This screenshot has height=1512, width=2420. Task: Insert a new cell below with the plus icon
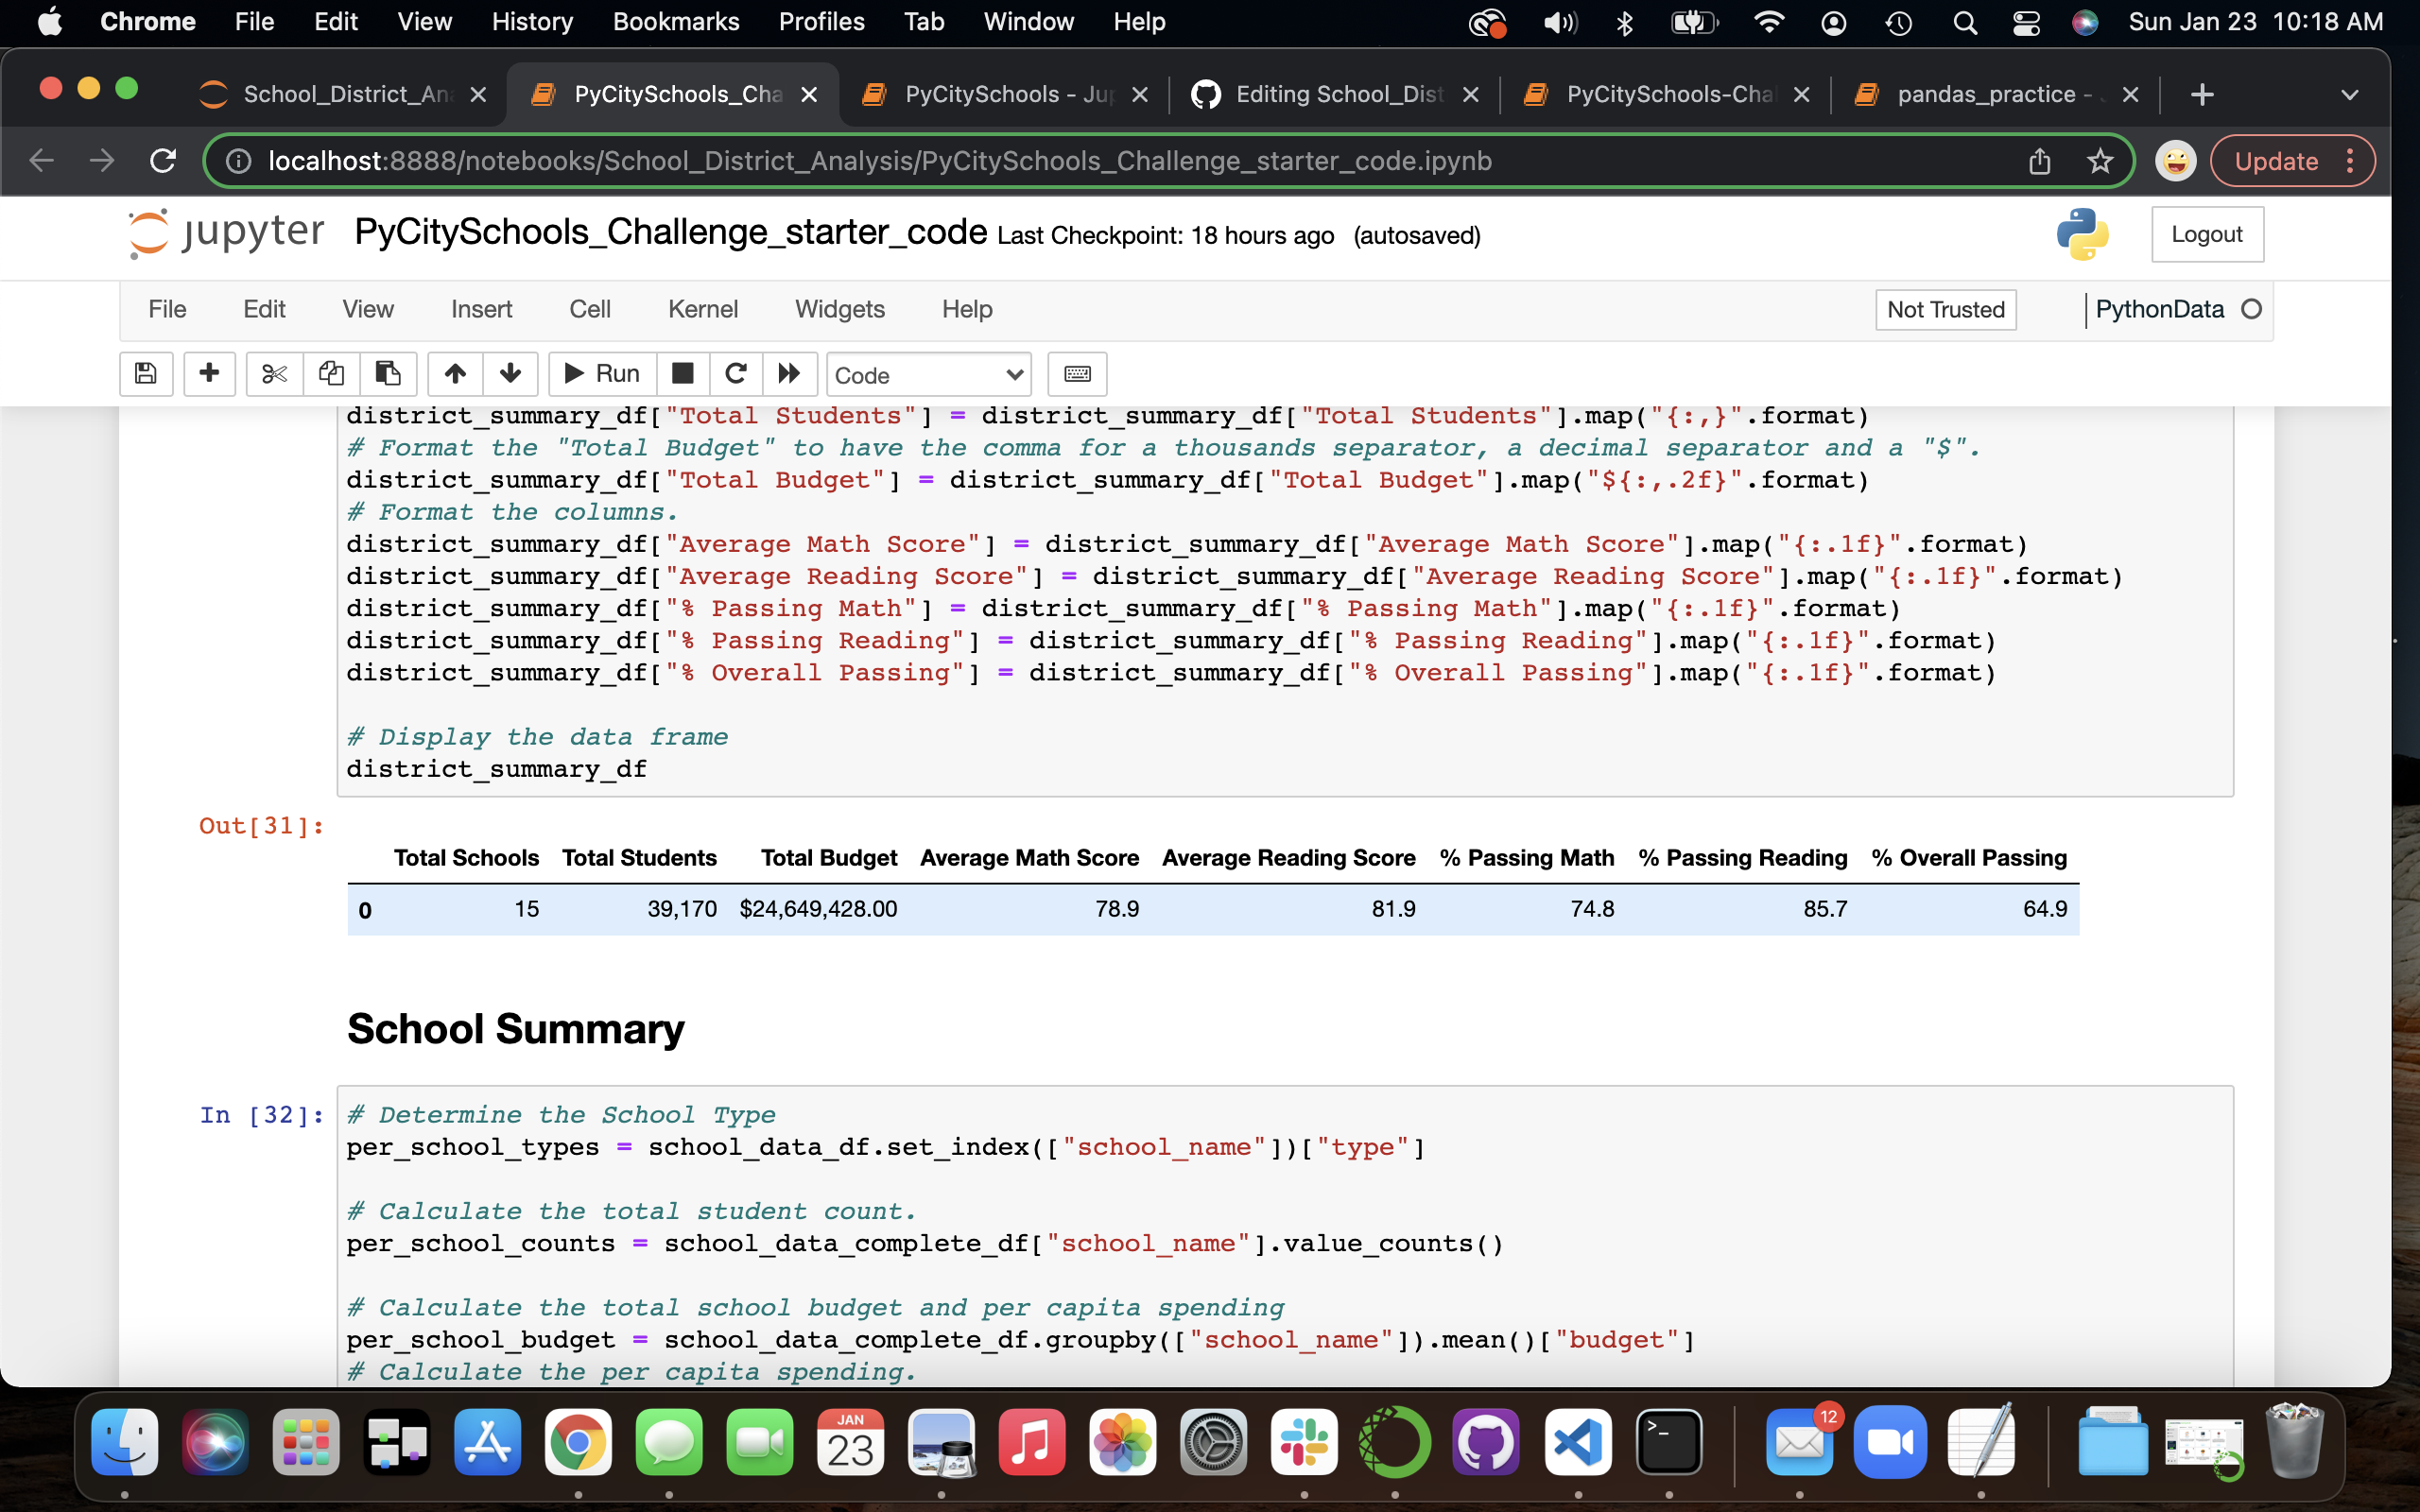click(x=210, y=374)
